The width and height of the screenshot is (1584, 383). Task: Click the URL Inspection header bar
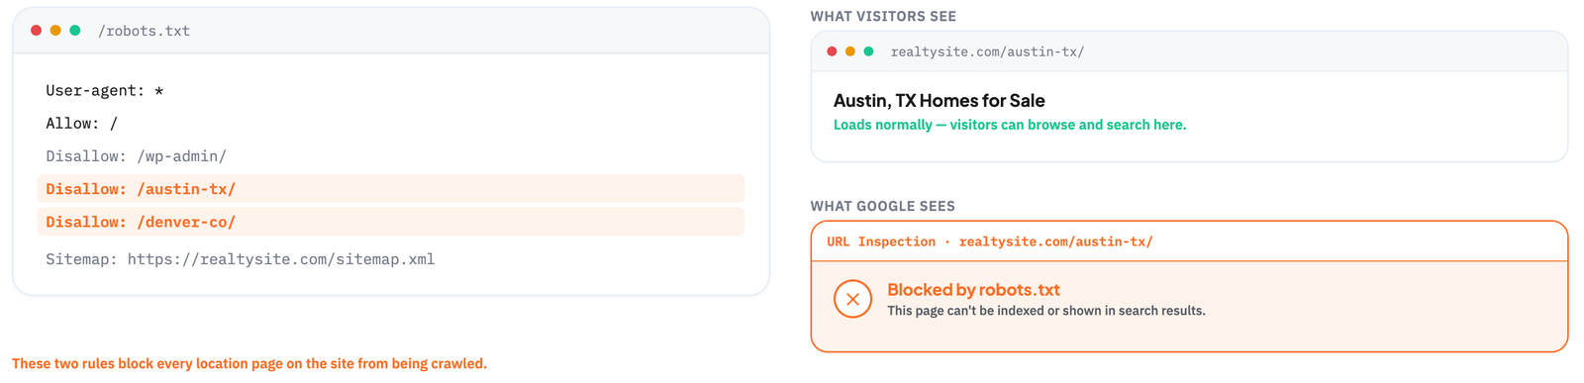(1189, 241)
